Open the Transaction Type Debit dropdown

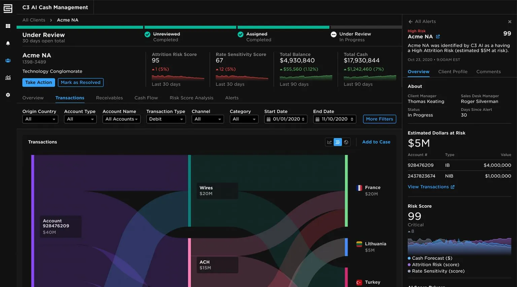(166, 119)
